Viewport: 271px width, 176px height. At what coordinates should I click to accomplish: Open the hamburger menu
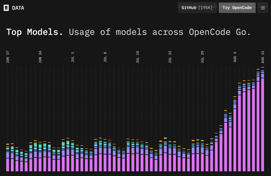coord(263,8)
